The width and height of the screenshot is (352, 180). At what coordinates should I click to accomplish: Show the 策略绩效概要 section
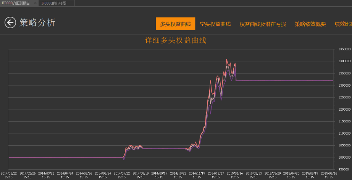pos(310,24)
